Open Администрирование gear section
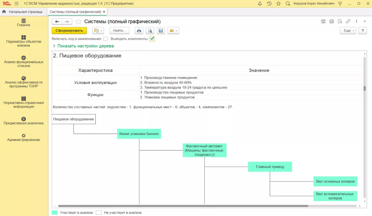This screenshot has height=216, width=372. tap(24, 137)
